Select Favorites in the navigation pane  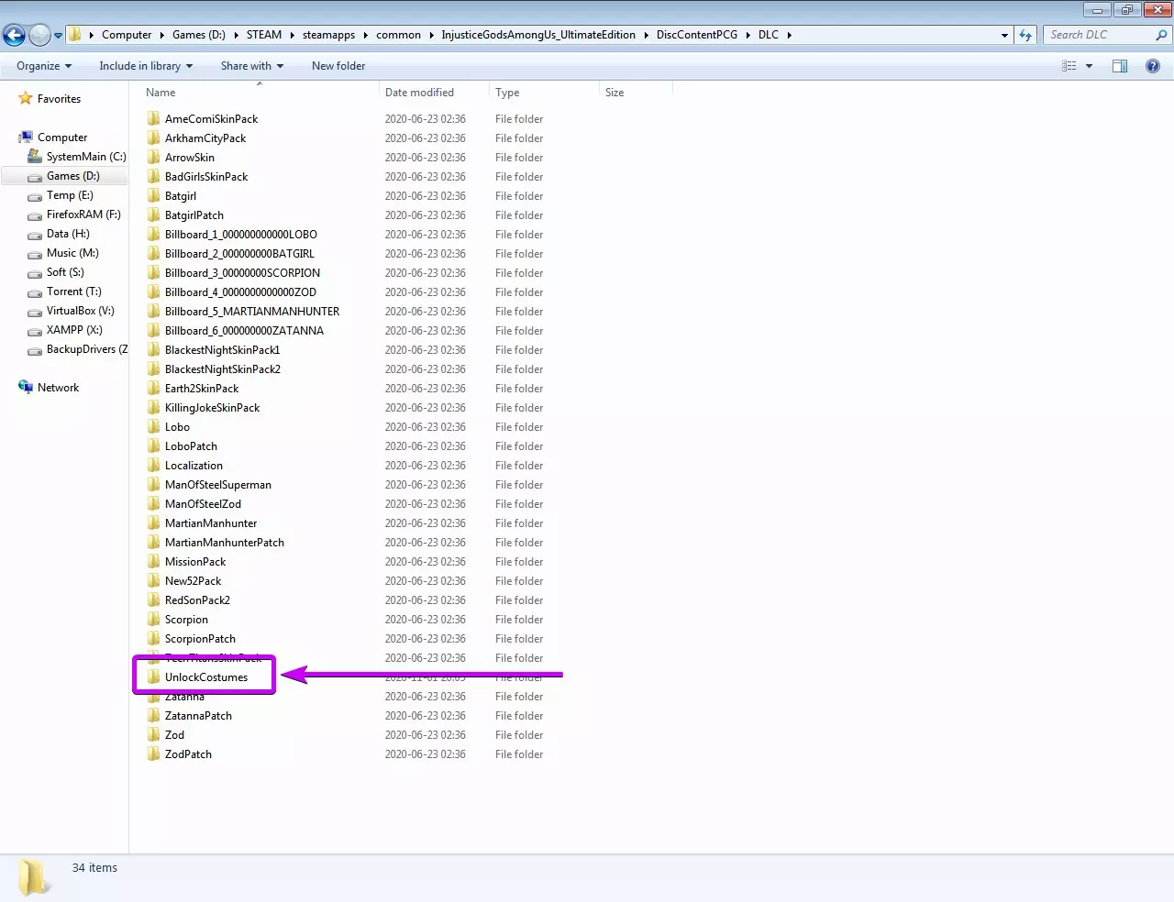(x=59, y=99)
